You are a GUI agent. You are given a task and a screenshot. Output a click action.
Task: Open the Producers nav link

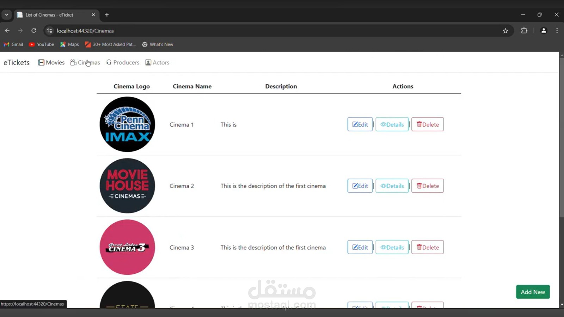click(123, 62)
